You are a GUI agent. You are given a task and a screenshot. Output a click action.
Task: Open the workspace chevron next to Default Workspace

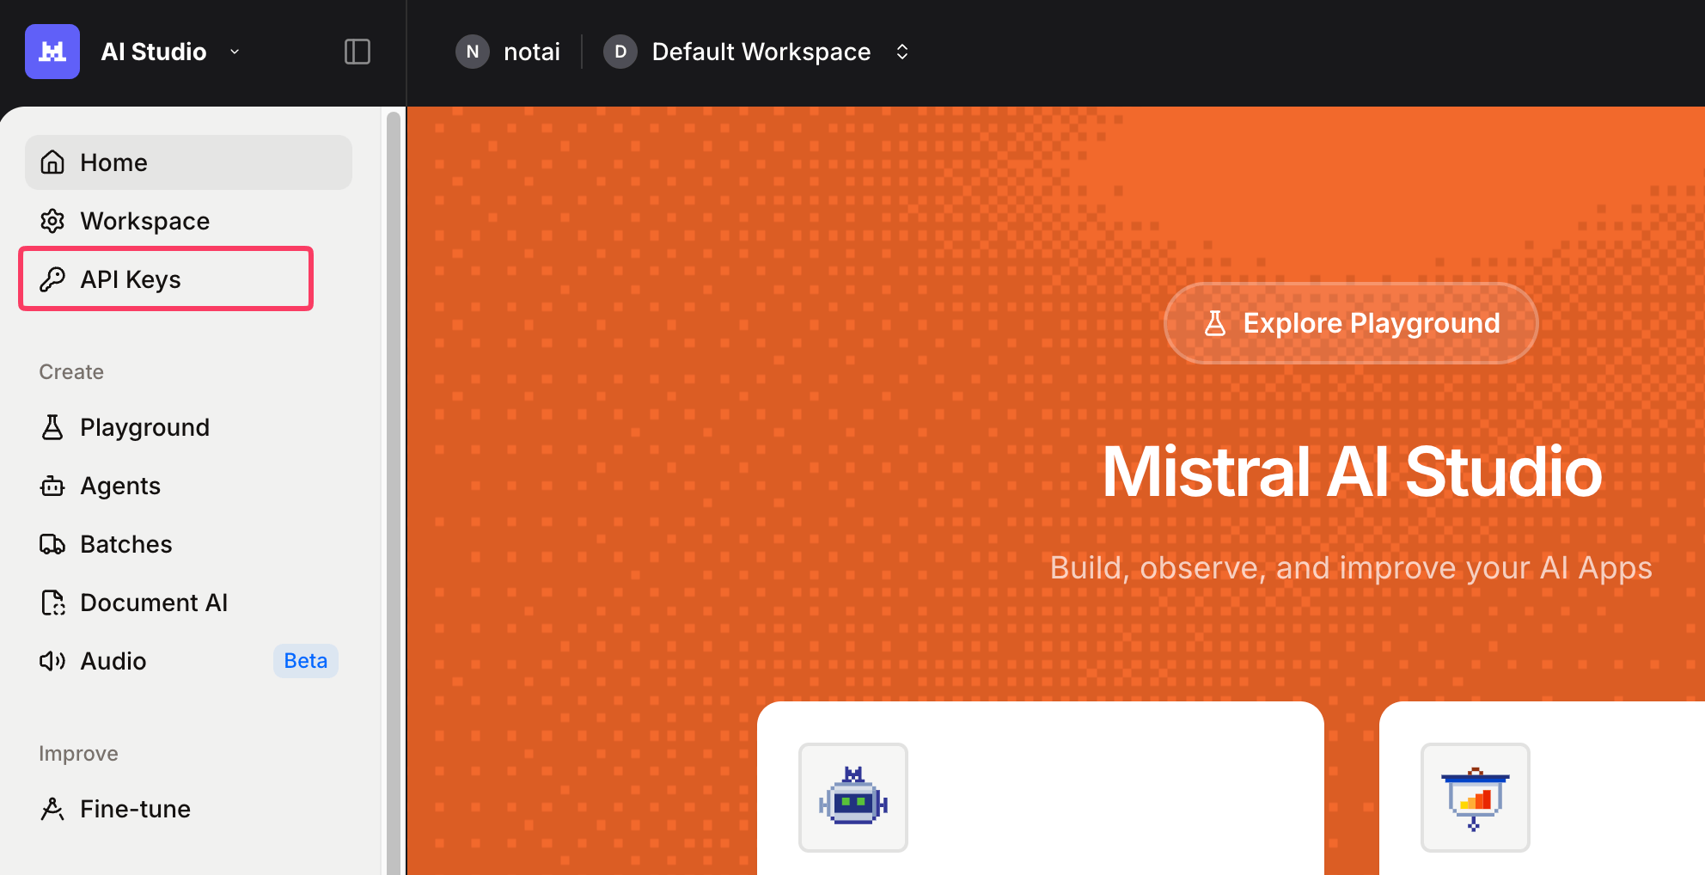point(902,52)
